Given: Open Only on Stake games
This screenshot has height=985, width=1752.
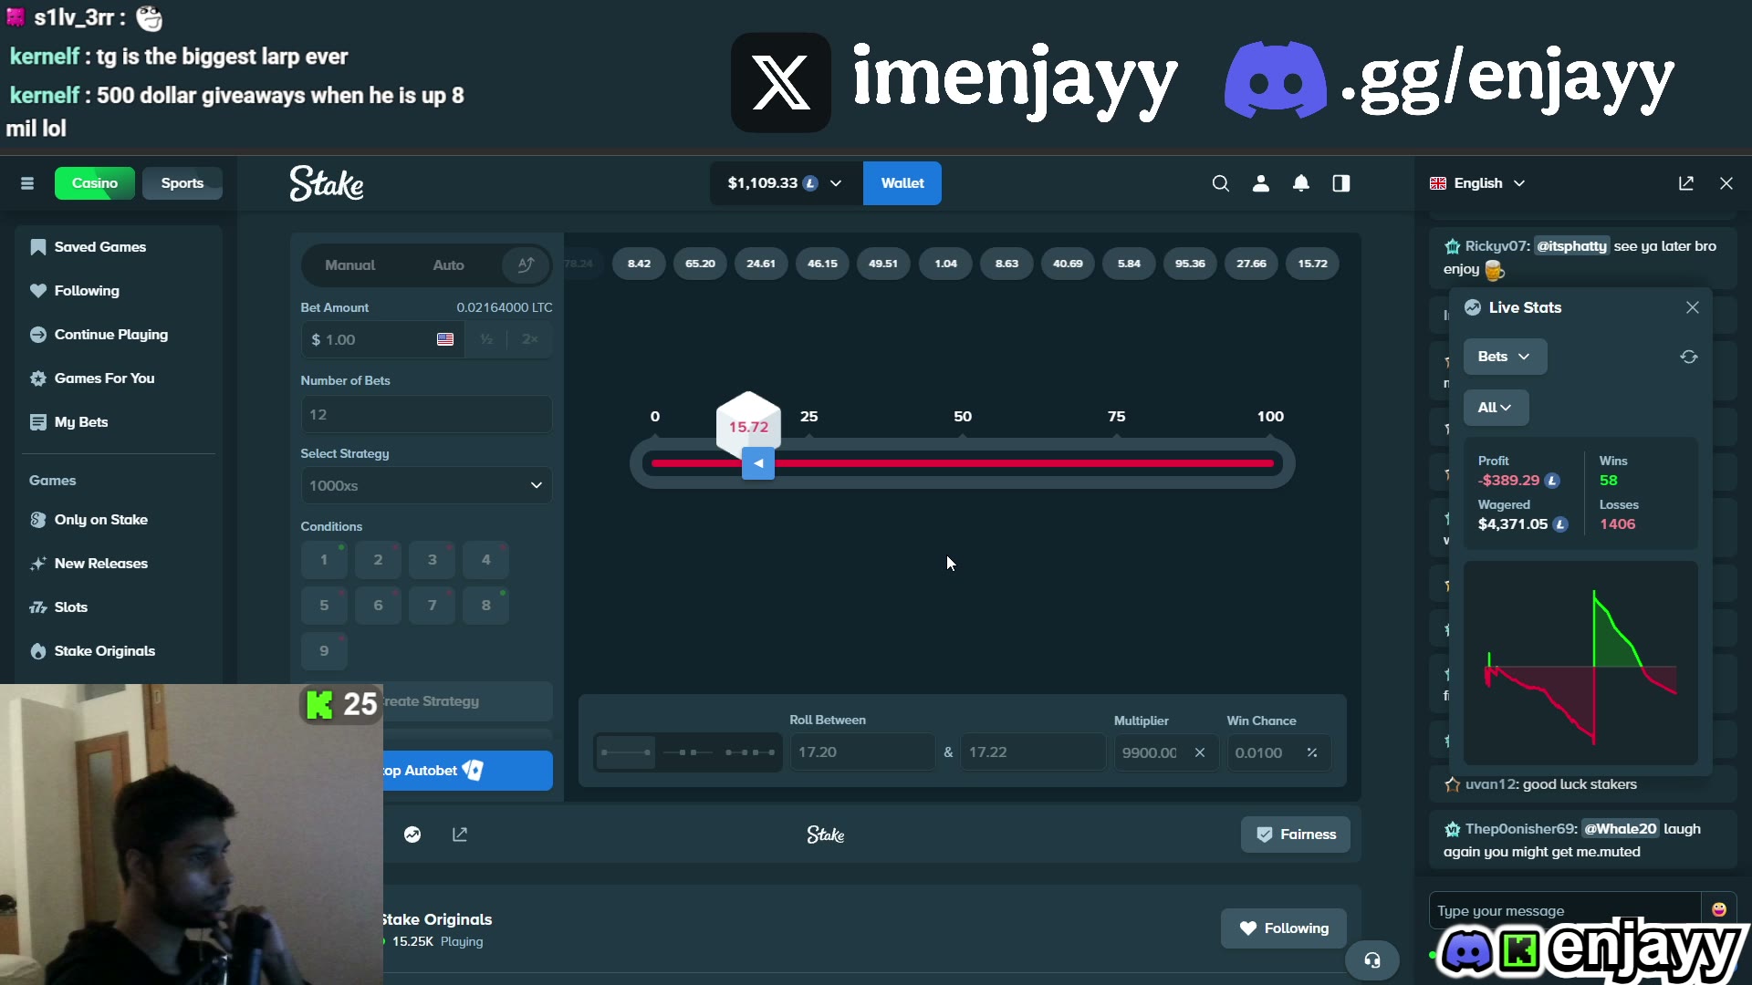Looking at the screenshot, I should pyautogui.click(x=119, y=520).
